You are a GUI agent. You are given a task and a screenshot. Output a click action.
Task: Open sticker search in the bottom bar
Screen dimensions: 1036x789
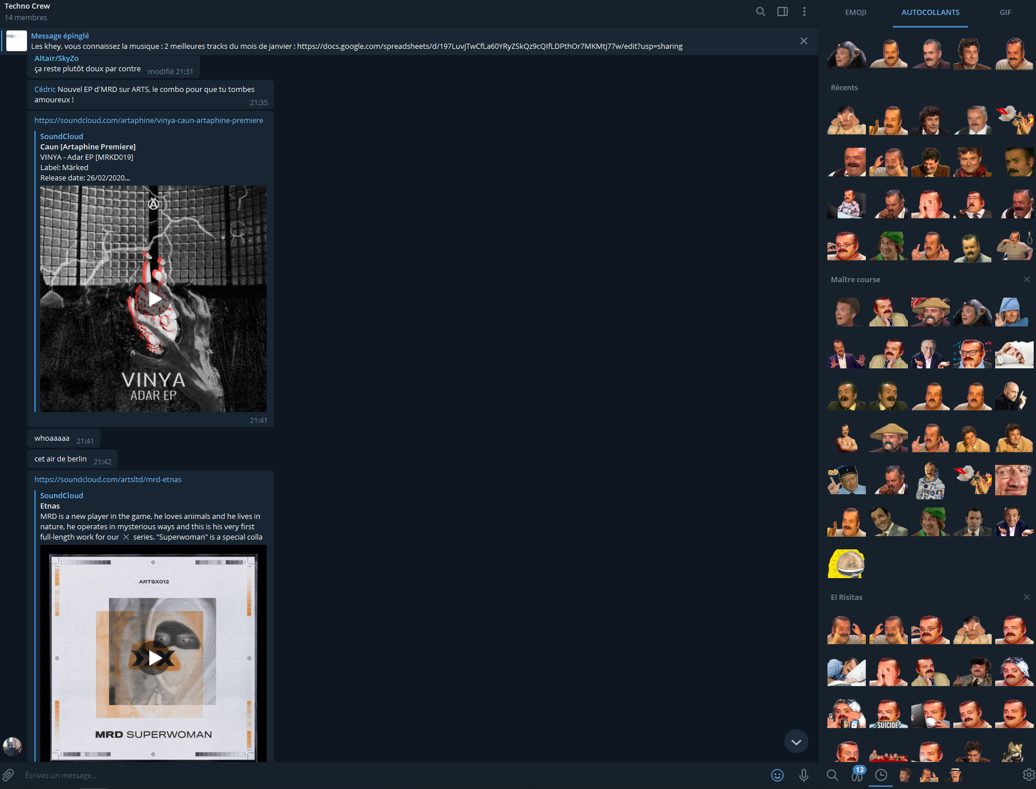(x=833, y=775)
